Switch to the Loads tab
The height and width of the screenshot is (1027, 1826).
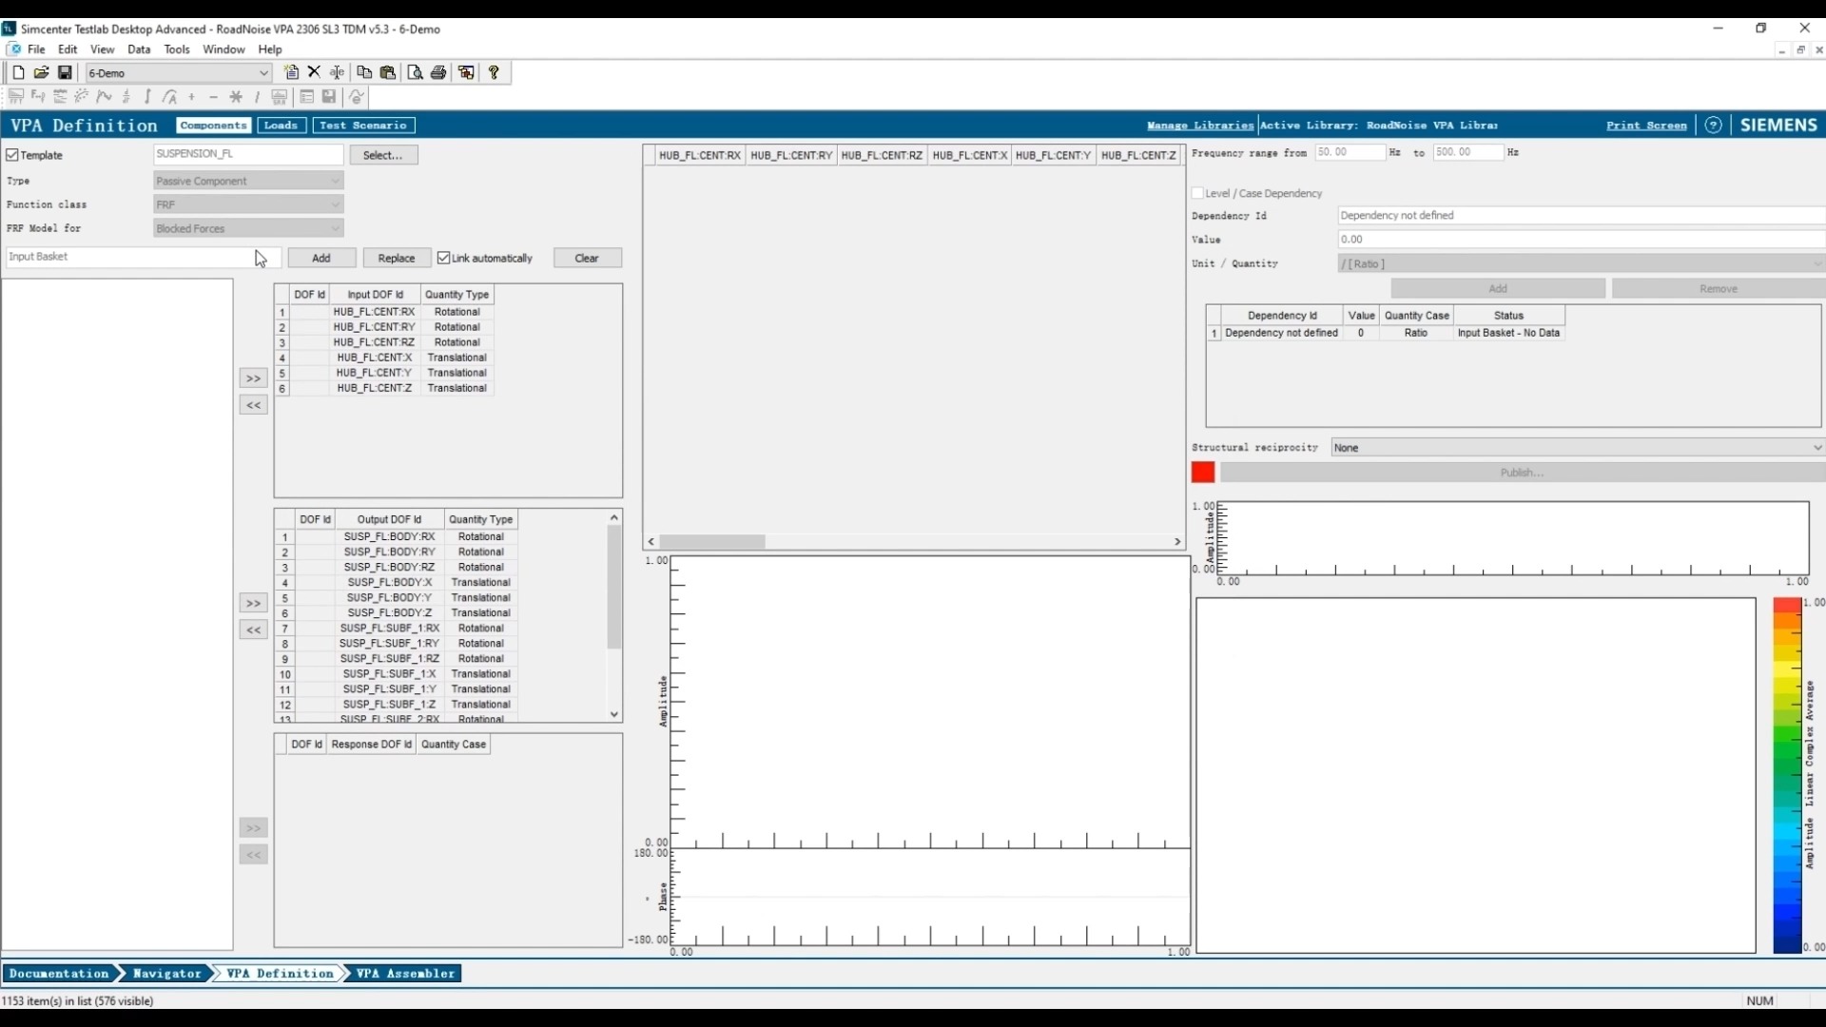tap(281, 126)
